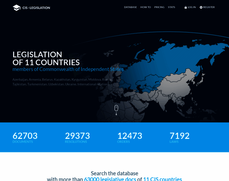Open the Stats menu item
This screenshot has height=181, width=229.
point(171,7)
